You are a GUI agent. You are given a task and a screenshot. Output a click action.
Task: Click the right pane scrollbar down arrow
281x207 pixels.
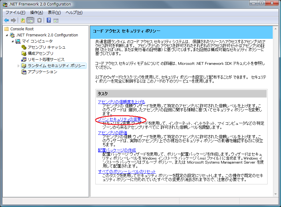coord(275,194)
